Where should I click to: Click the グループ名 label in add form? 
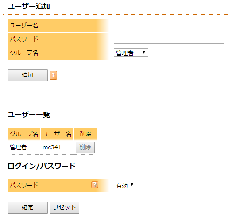pyautogui.click(x=24, y=53)
